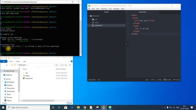This screenshot has height=110, width=196.
Task: Click the Git Bash title bar icon
Action: [x=2, y=2]
